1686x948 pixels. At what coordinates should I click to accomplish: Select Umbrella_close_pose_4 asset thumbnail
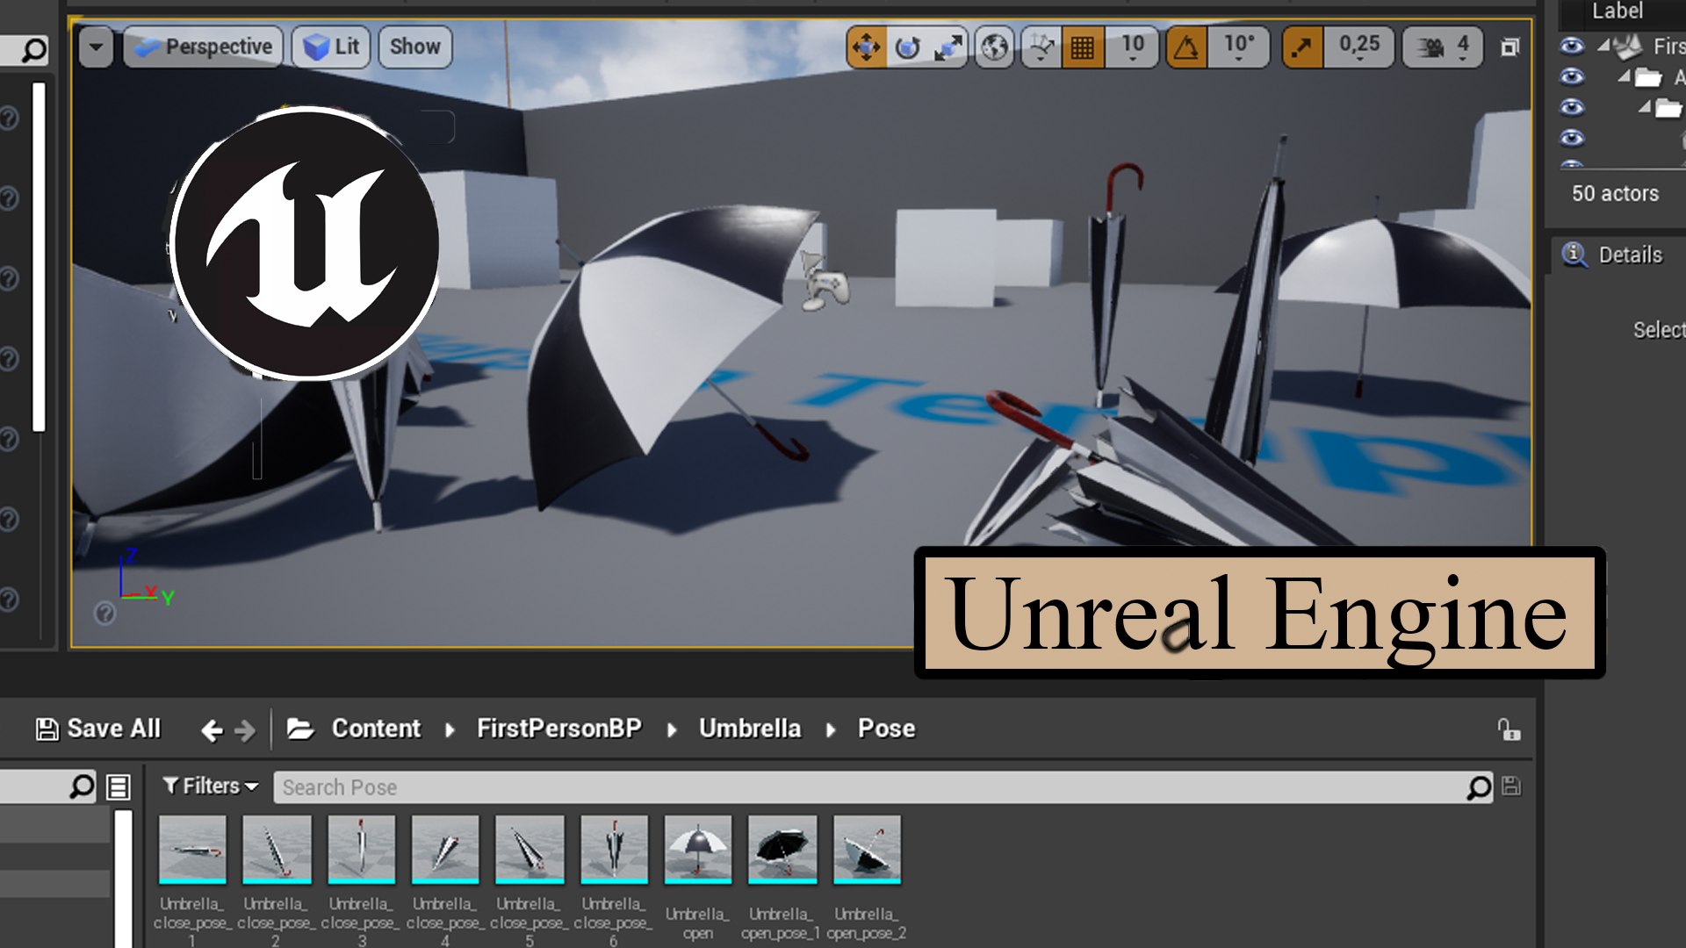coord(445,849)
